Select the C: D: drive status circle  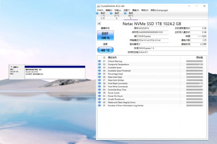click(x=97, y=13)
